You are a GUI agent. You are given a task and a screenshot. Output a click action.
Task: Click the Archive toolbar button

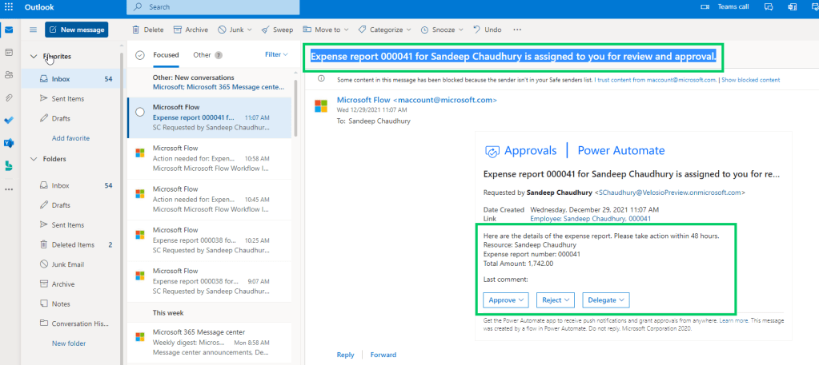point(191,30)
